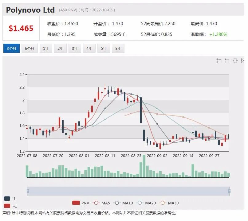Screen dimensions: 248x221
Task: Click the tallest volume bar near 2022-08-23
Action: coord(144,166)
